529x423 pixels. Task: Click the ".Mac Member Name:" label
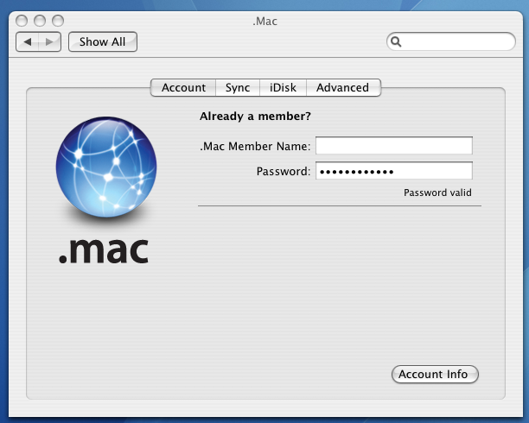coord(255,146)
